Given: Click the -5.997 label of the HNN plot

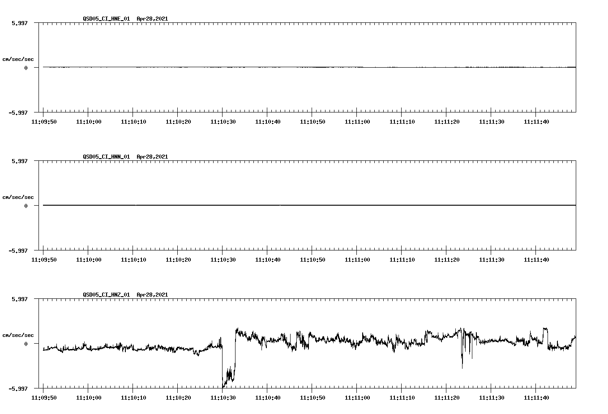Looking at the screenshot, I should tap(18, 251).
